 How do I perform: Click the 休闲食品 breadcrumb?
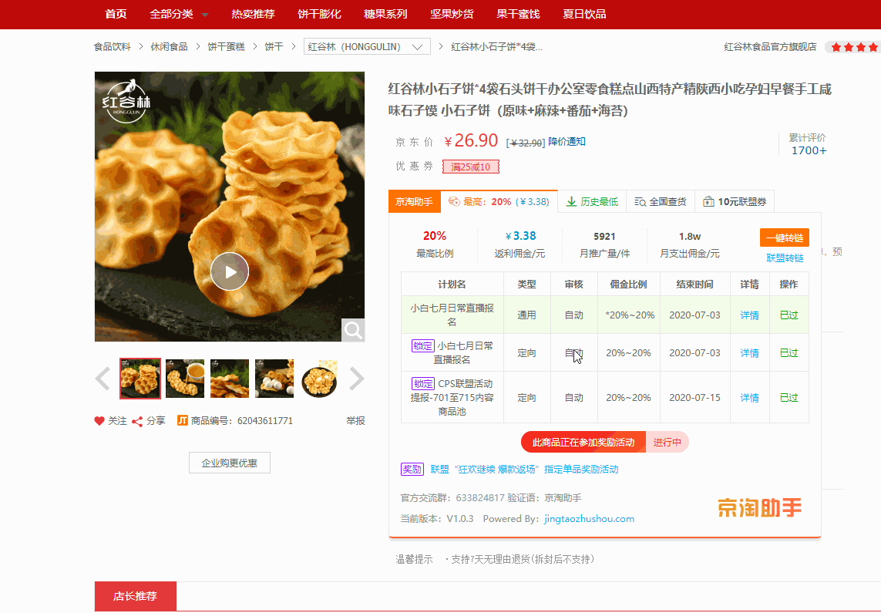coord(169,46)
